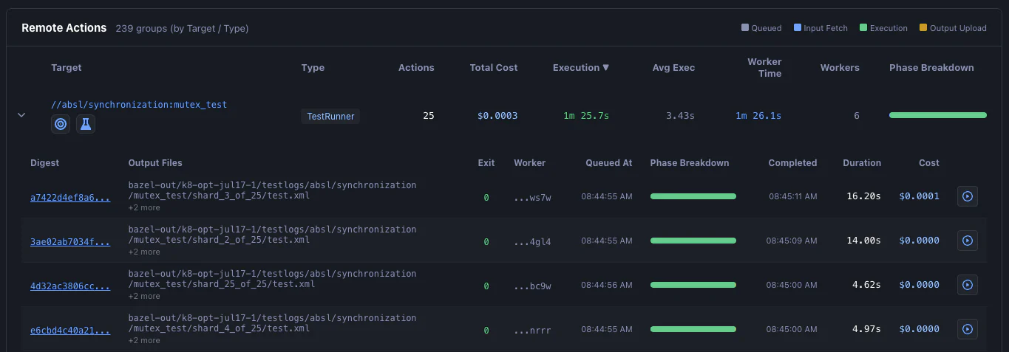The height and width of the screenshot is (352, 1009).
Task: Click the Cost sub-column header
Action: pyautogui.click(x=929, y=162)
